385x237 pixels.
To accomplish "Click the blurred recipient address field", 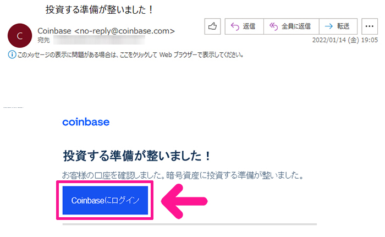I will [x=99, y=40].
